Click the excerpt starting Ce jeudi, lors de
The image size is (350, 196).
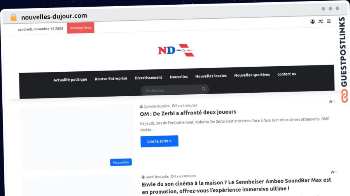pyautogui.click(x=234, y=124)
